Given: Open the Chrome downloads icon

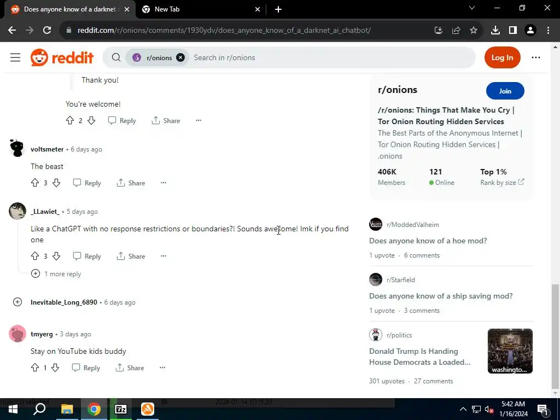Looking at the screenshot, I should coord(495,31).
